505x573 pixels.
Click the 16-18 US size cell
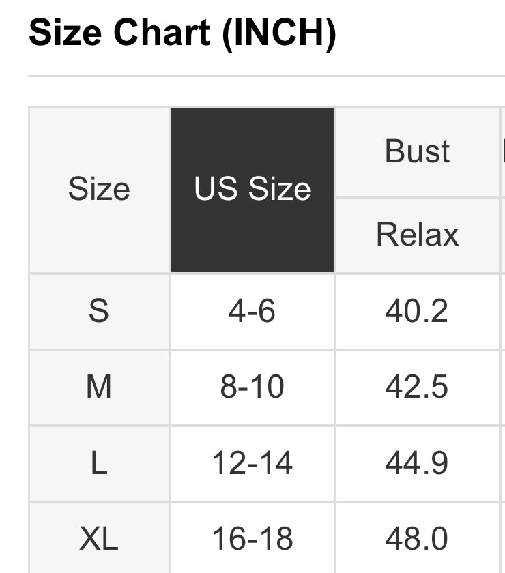click(252, 539)
